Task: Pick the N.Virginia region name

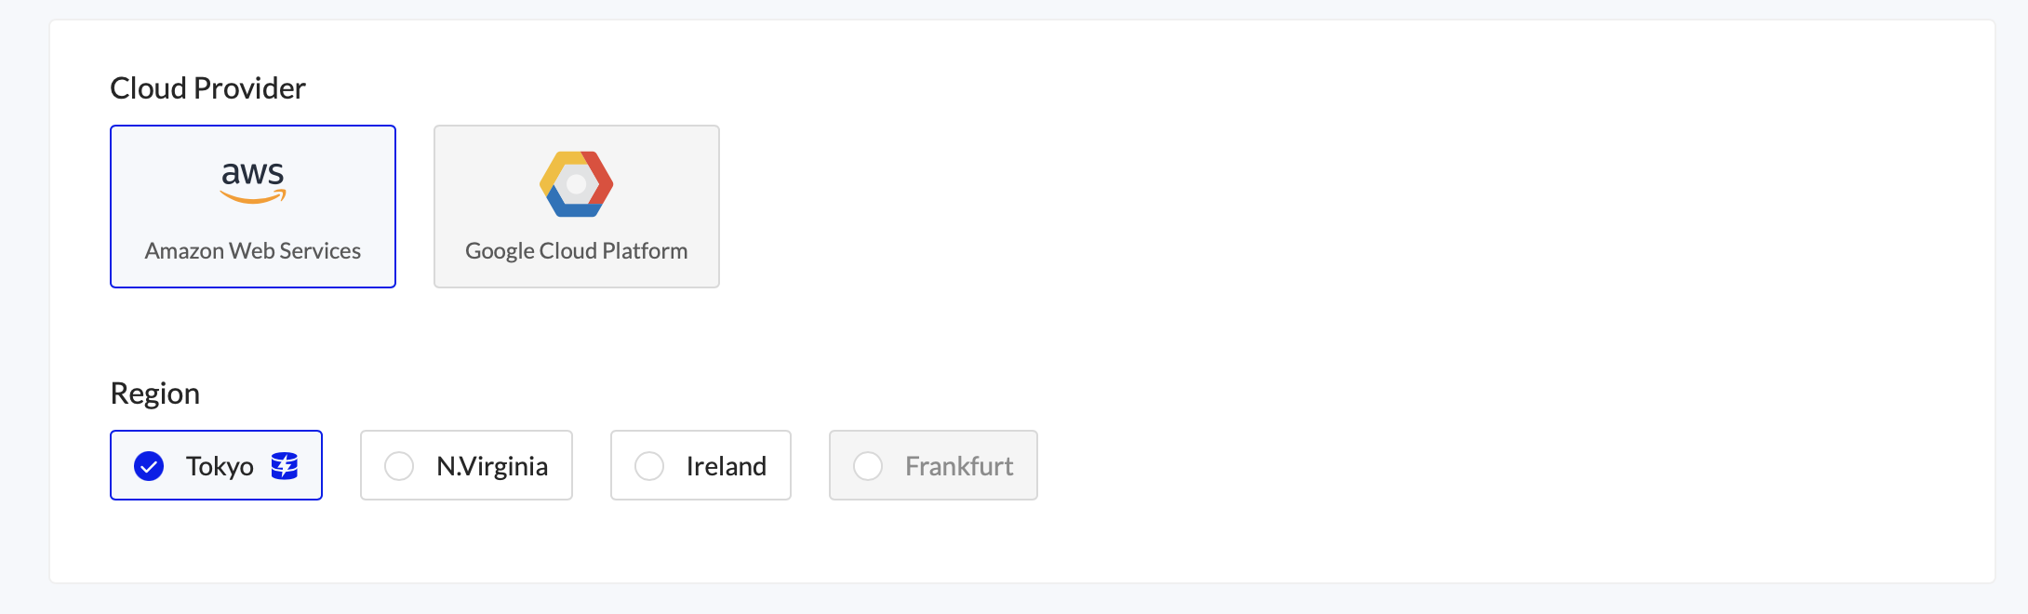Action: (x=492, y=466)
